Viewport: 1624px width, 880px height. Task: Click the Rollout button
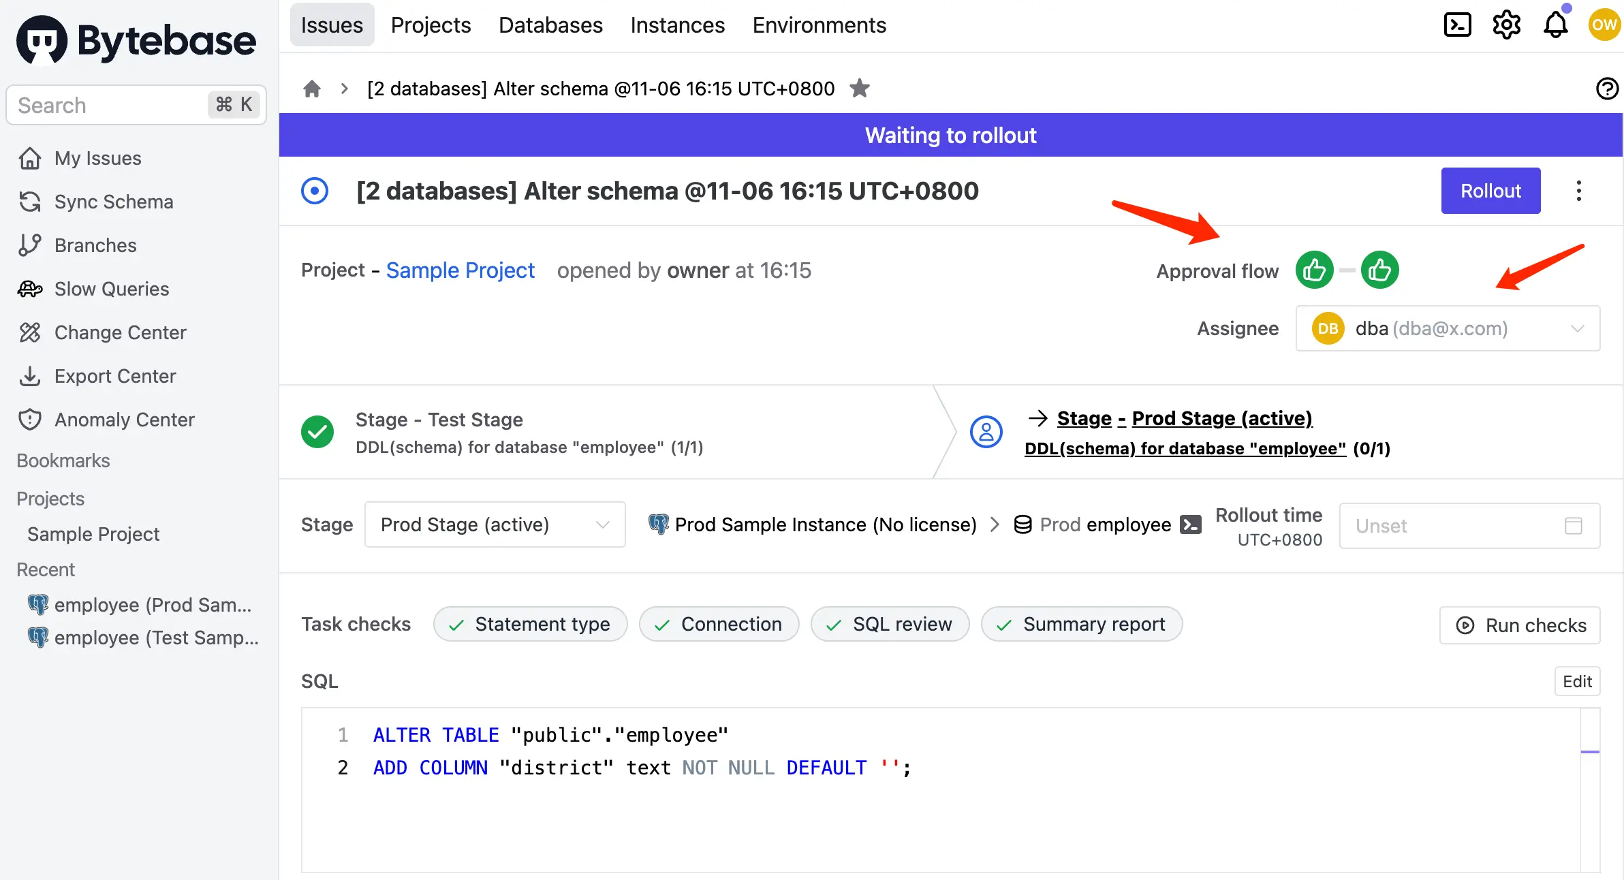pyautogui.click(x=1490, y=191)
